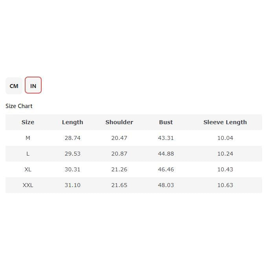This screenshot has width=268, height=268.
Task: Click the Bust column header
Action: [x=166, y=122]
